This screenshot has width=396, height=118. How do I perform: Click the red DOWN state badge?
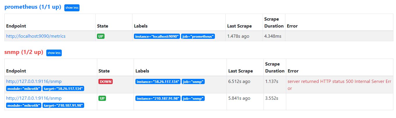pos(105,82)
